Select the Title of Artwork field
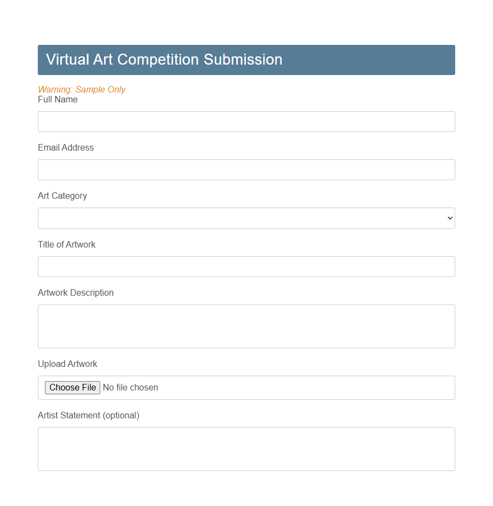This screenshot has width=493, height=506. pos(246,267)
